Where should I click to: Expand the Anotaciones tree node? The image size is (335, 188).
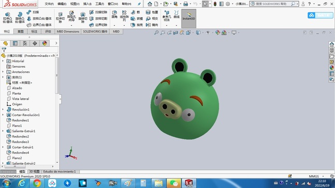click(x=3, y=72)
